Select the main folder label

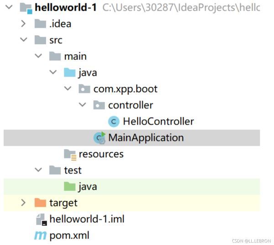[75, 56]
